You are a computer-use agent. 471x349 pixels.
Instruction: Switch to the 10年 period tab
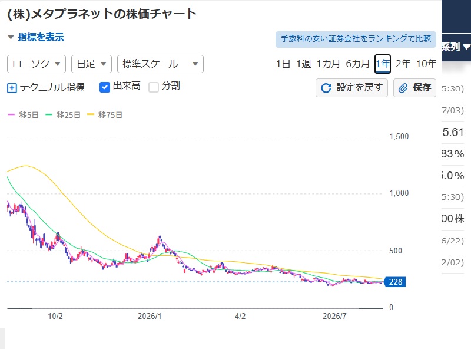tap(426, 64)
